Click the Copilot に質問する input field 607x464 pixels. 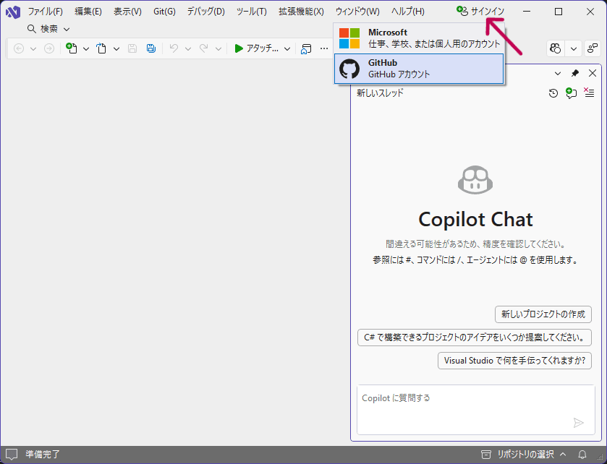click(x=476, y=410)
